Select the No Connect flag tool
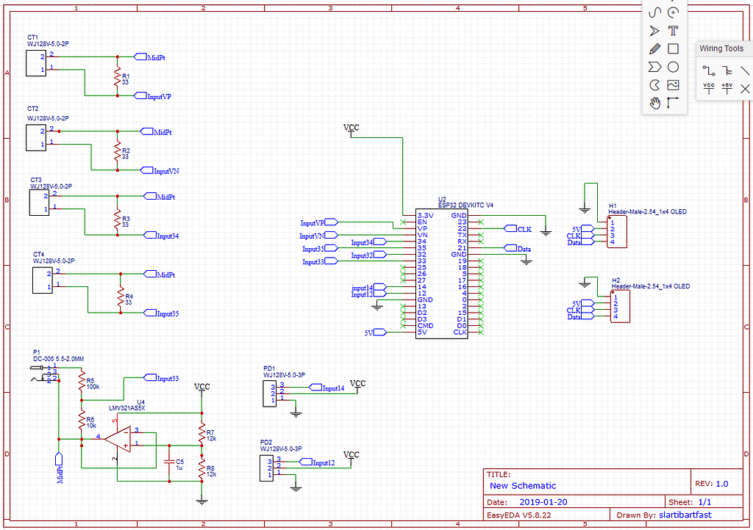The image size is (753, 530). tap(745, 88)
